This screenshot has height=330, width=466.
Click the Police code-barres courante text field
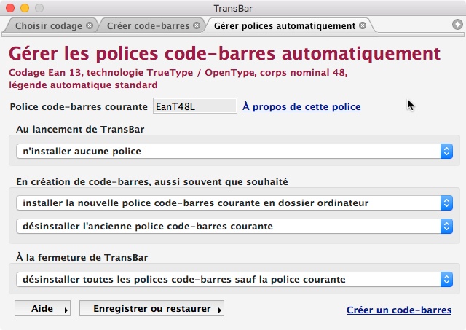(194, 106)
